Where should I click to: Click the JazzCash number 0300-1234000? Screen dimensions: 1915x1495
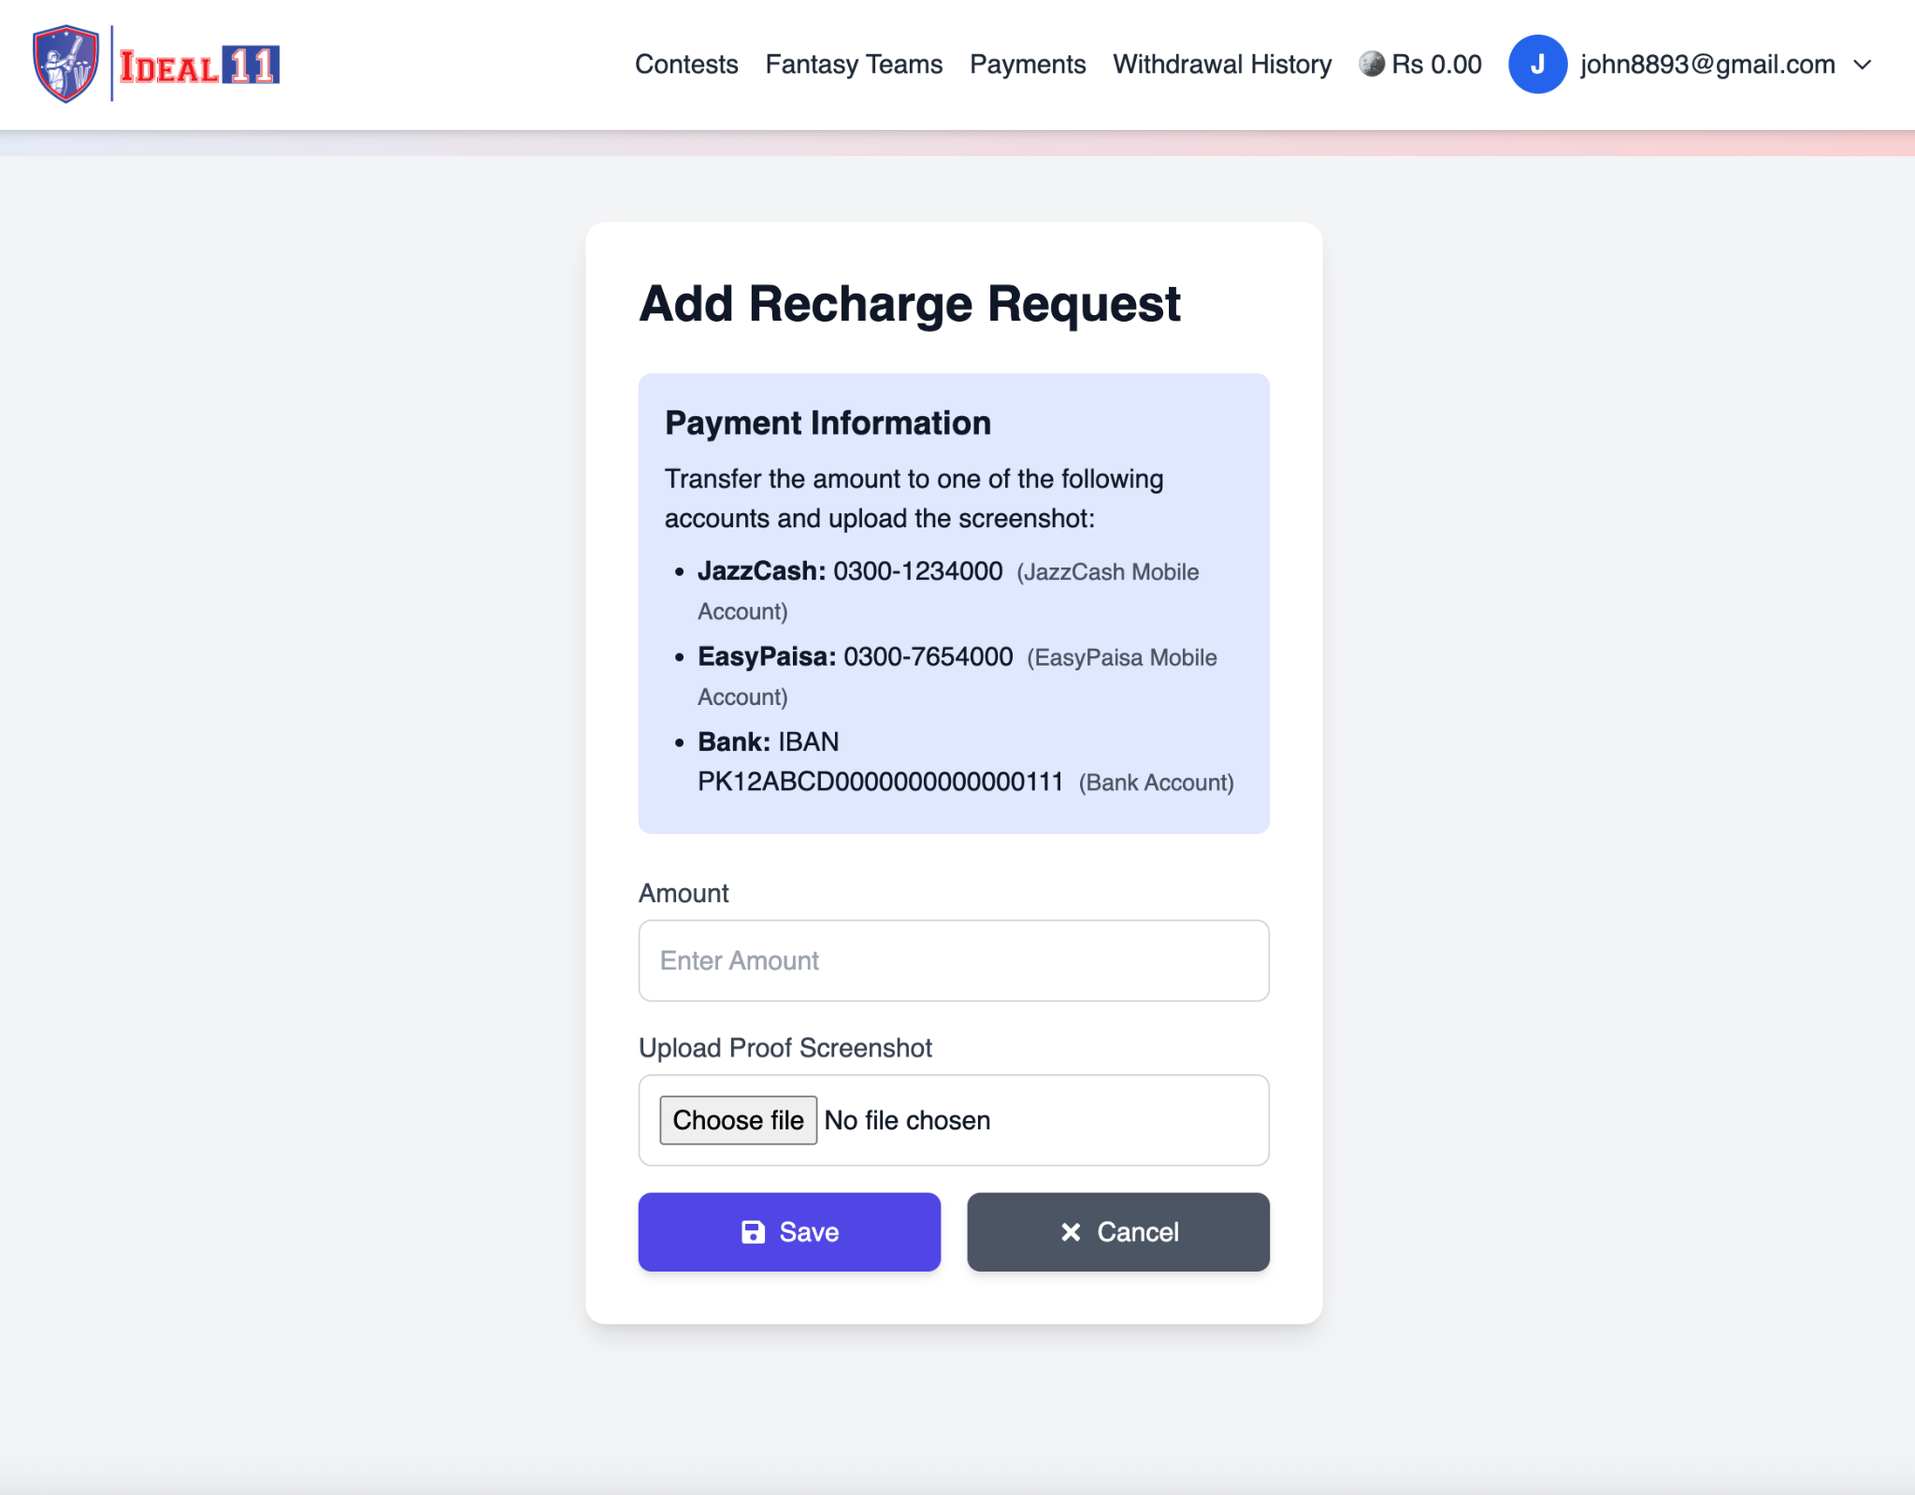tap(917, 571)
